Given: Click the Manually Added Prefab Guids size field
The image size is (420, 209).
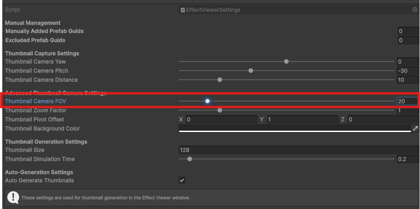Looking at the screenshot, I should pyautogui.click(x=408, y=31).
